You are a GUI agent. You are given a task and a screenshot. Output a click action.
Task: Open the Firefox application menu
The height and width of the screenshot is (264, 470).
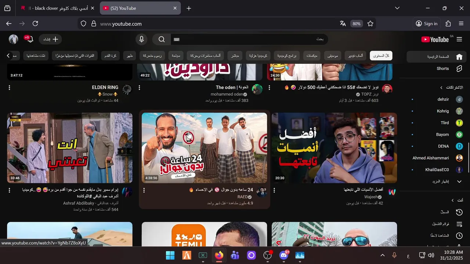tap(461, 23)
